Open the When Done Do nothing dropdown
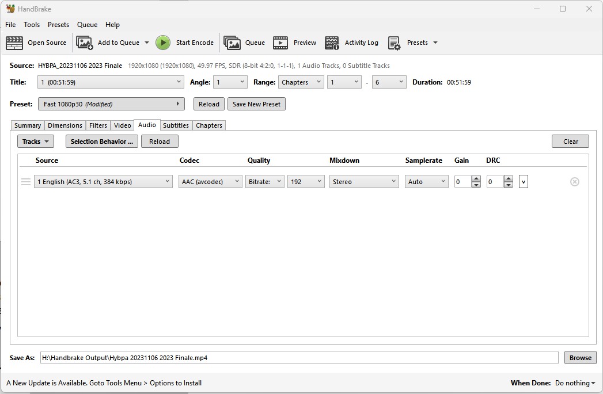 [575, 383]
